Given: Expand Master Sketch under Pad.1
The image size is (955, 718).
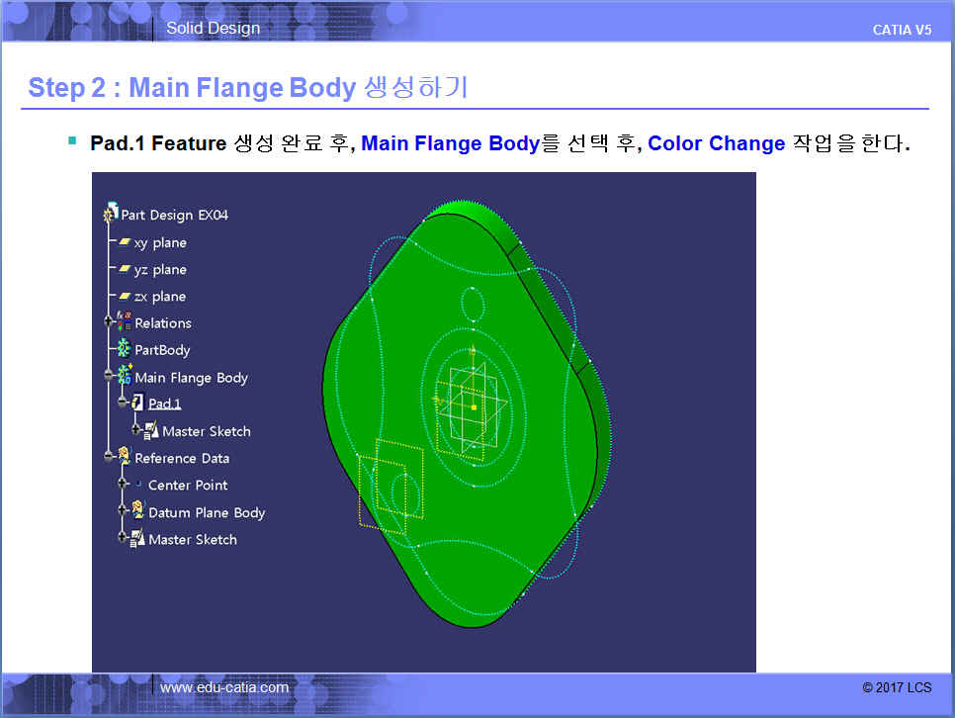Looking at the screenshot, I should click(135, 429).
